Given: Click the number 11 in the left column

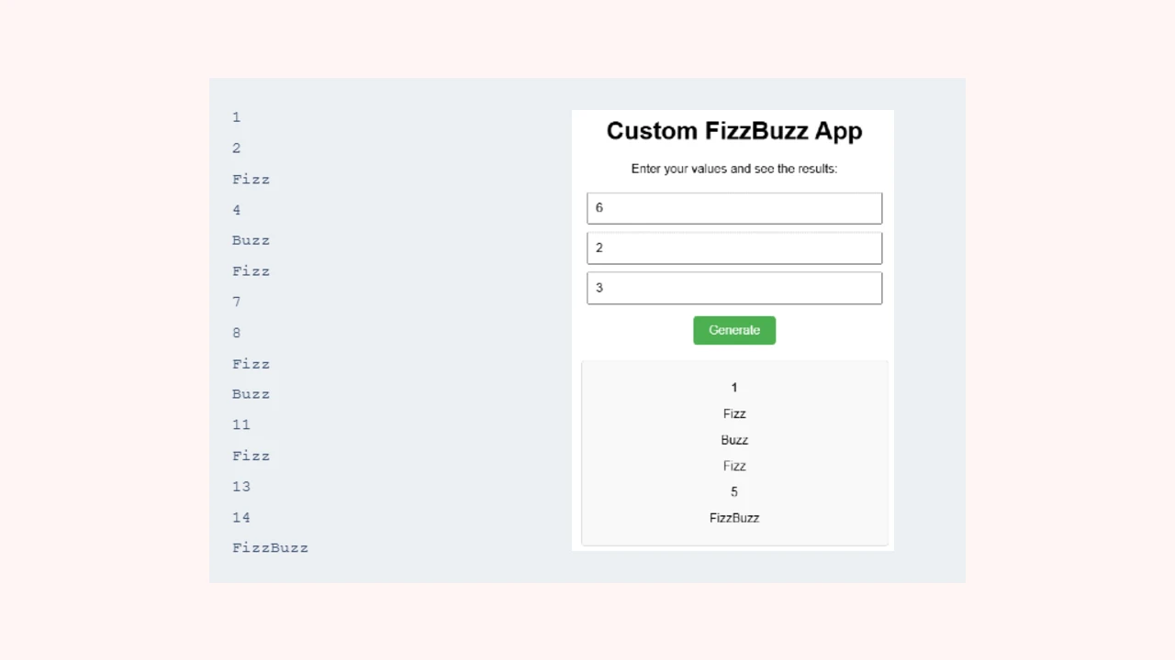Looking at the screenshot, I should pyautogui.click(x=241, y=424).
